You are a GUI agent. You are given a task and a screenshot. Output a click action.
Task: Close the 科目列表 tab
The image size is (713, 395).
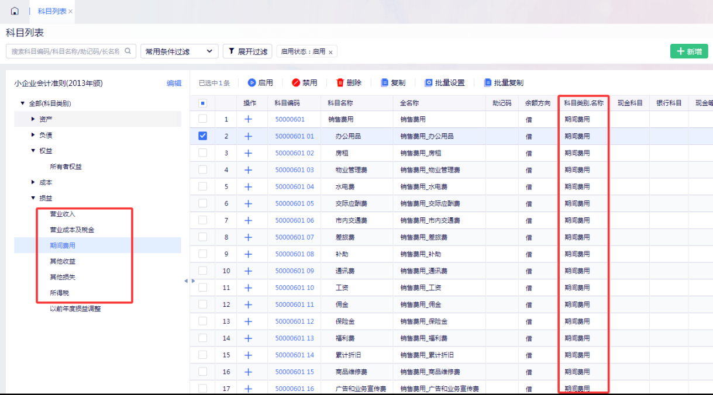click(x=71, y=12)
